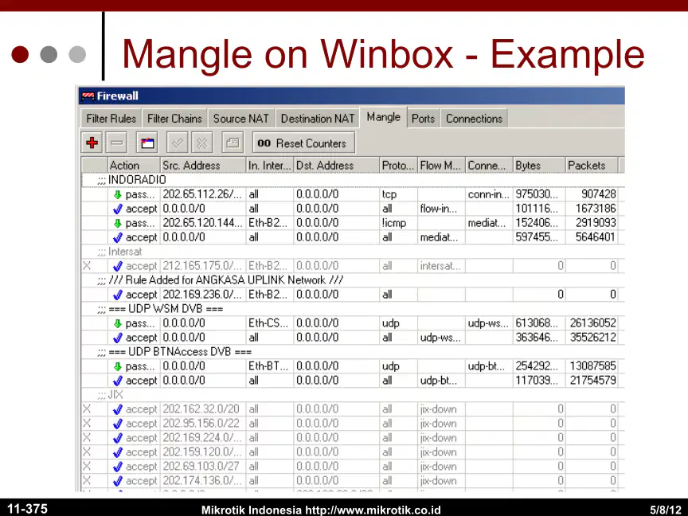This screenshot has height=516, width=688.
Task: Click the 907428 packets value
Action: tap(599, 194)
